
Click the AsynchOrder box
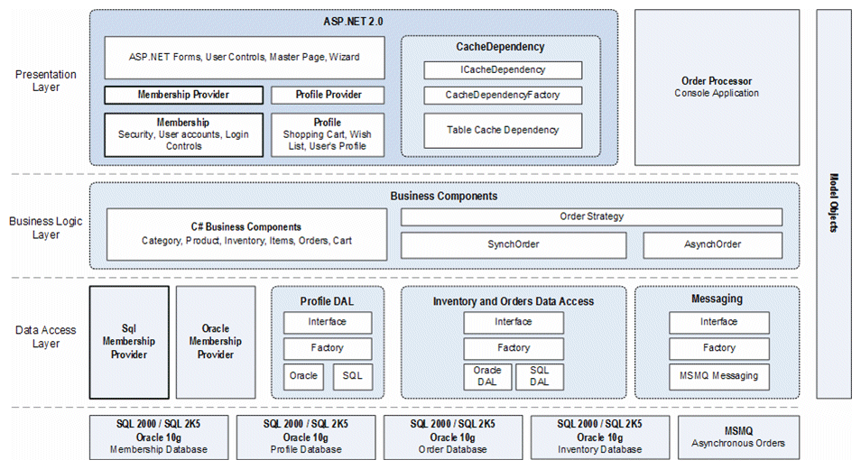712,245
